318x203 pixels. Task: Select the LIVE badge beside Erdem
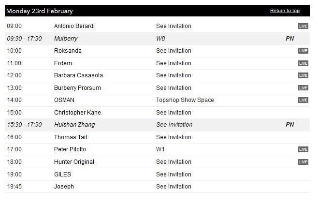coord(303,63)
